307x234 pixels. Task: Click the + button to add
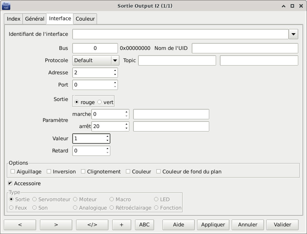[121, 224]
